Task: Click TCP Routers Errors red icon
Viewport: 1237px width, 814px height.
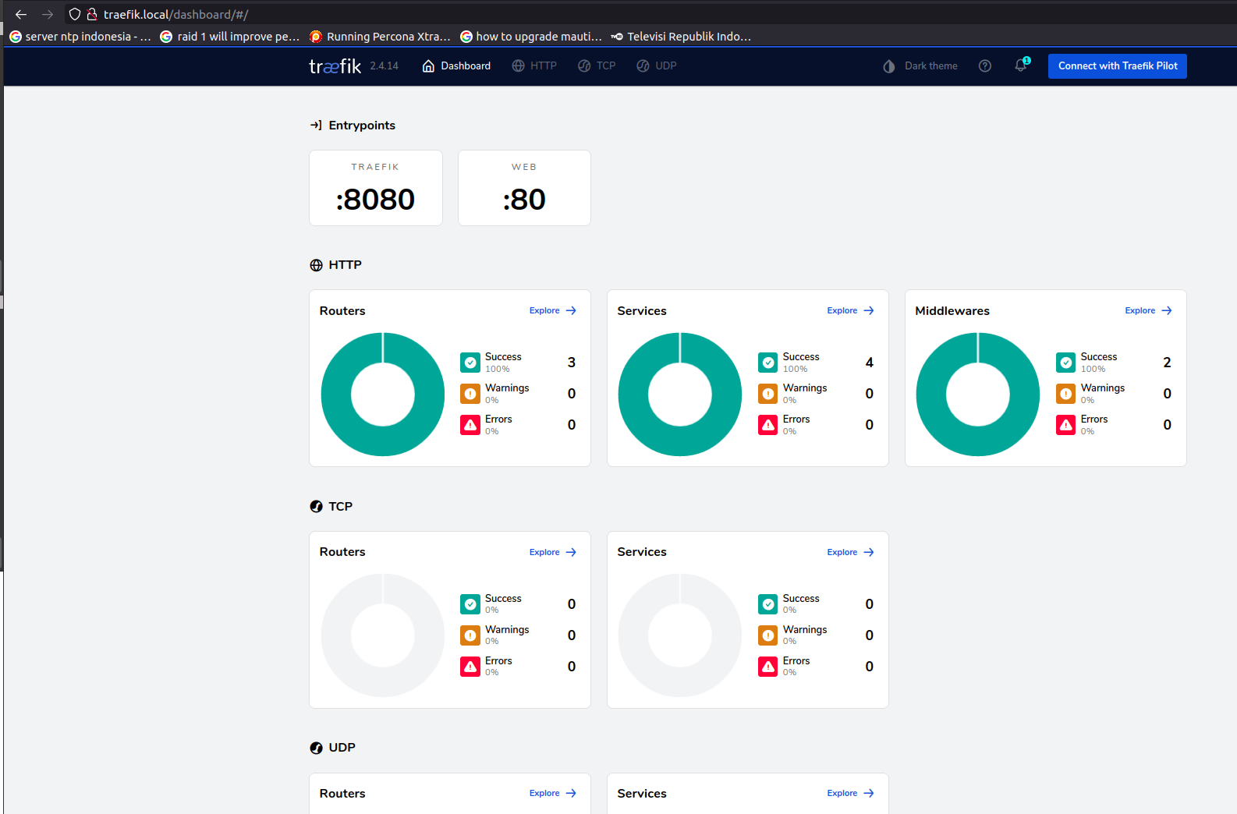Action: tap(470, 667)
